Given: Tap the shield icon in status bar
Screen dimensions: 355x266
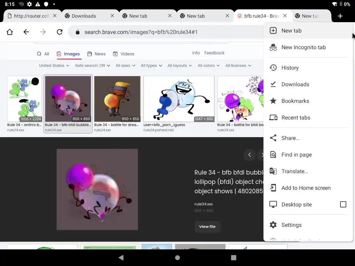Looking at the screenshot, I should pos(46,4).
